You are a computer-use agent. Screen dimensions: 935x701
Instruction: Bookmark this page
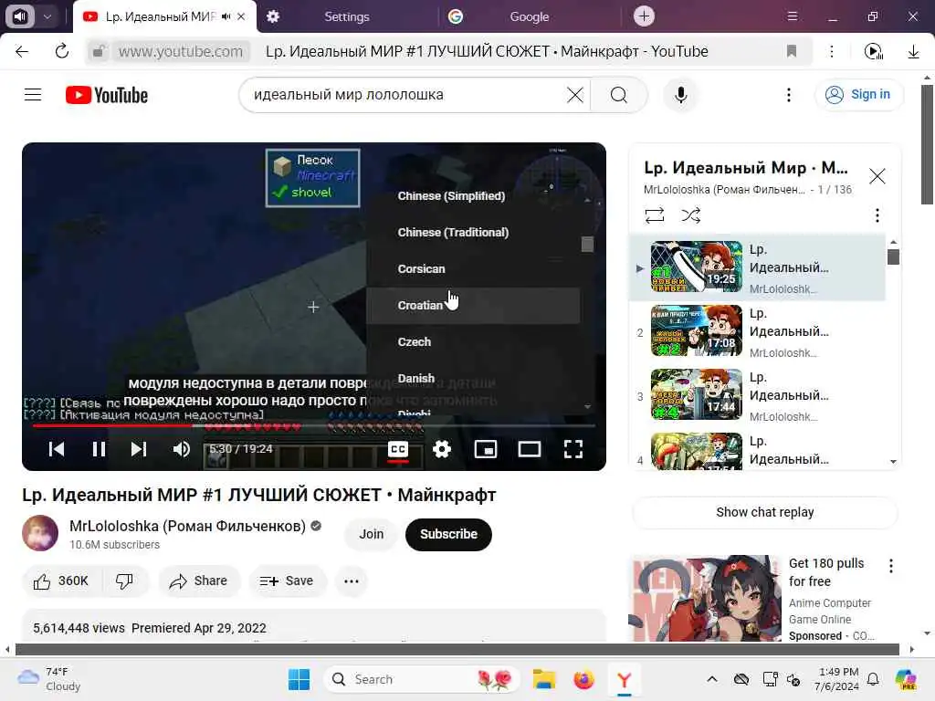pos(792,51)
